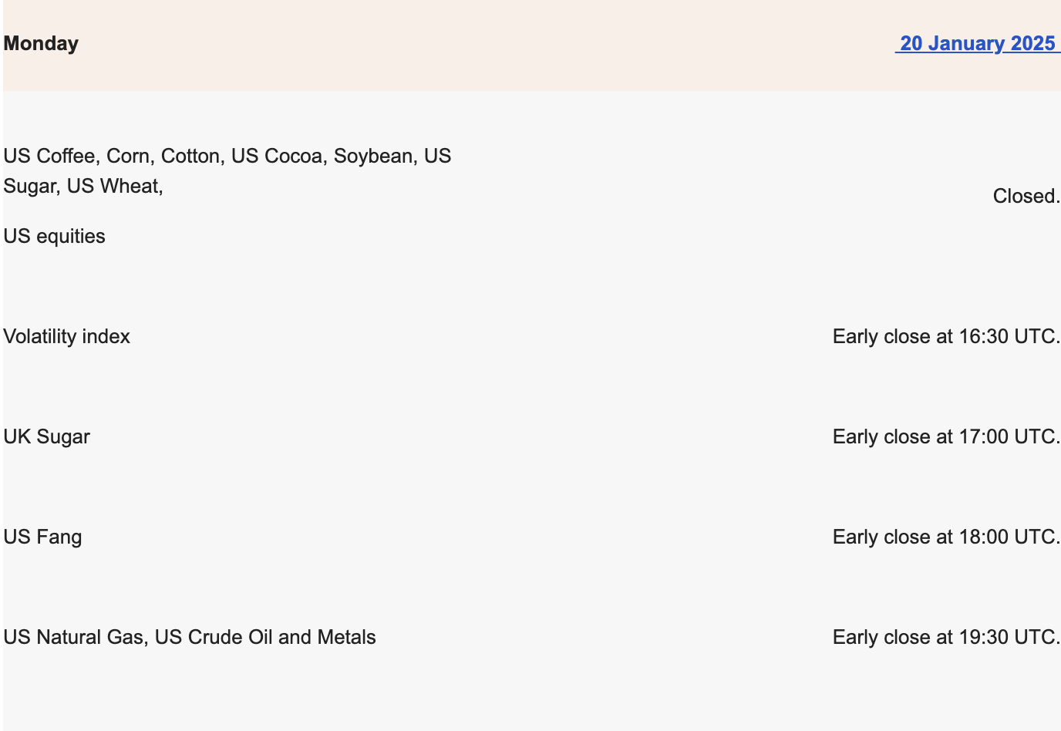Select the Volatility index row label
Viewport: 1061px width, 731px height.
[66, 336]
